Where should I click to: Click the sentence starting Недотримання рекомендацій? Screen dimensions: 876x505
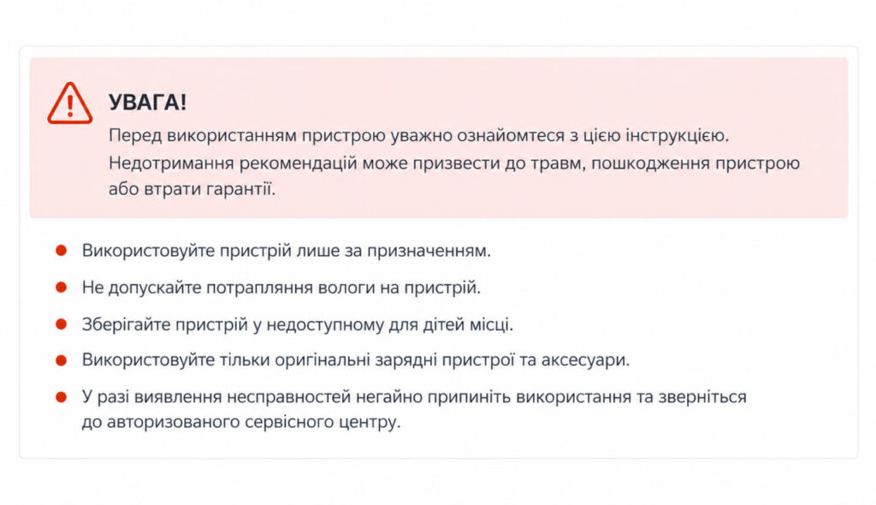pos(454,163)
